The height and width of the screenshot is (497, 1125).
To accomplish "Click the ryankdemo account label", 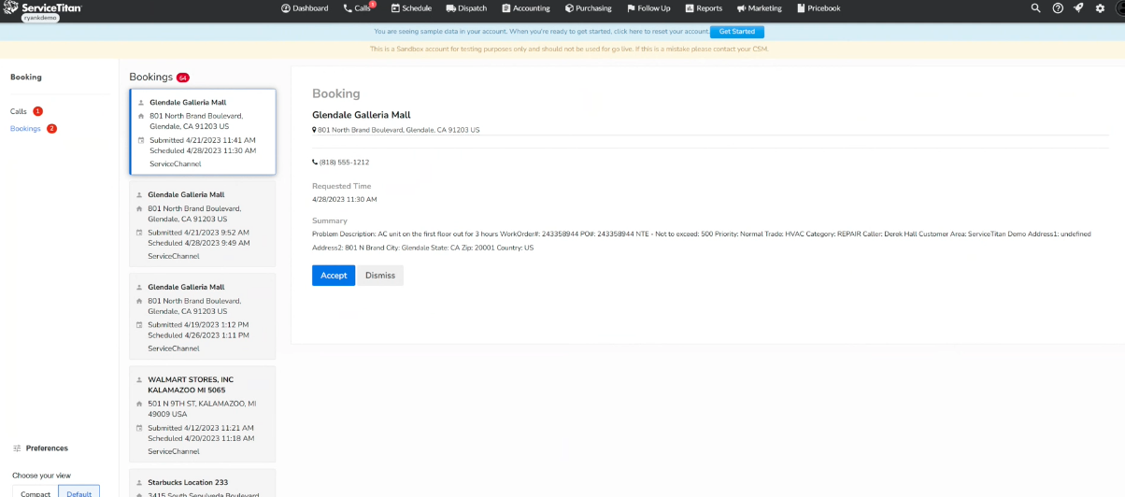I will pyautogui.click(x=39, y=17).
